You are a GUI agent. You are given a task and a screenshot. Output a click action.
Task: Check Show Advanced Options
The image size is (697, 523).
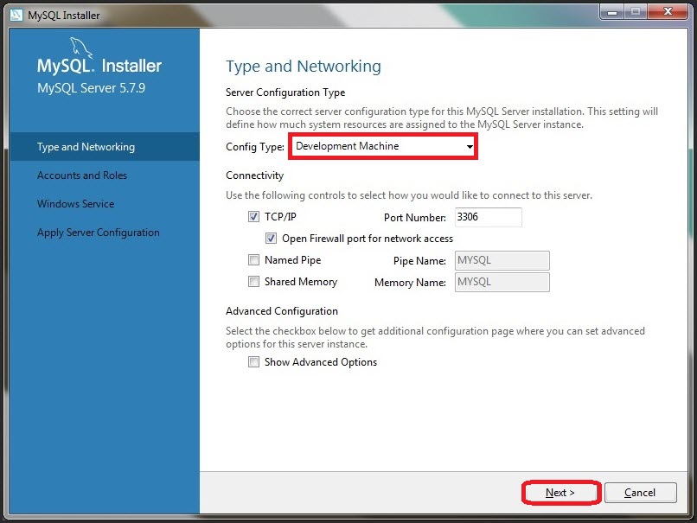click(253, 362)
